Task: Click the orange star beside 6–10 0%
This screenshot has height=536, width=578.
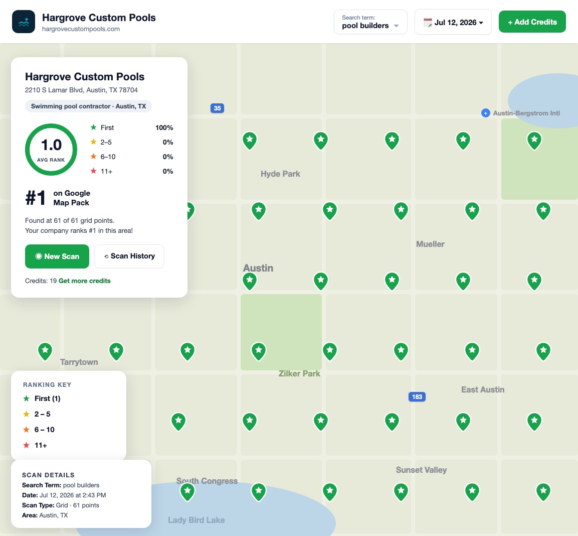Action: tap(94, 157)
